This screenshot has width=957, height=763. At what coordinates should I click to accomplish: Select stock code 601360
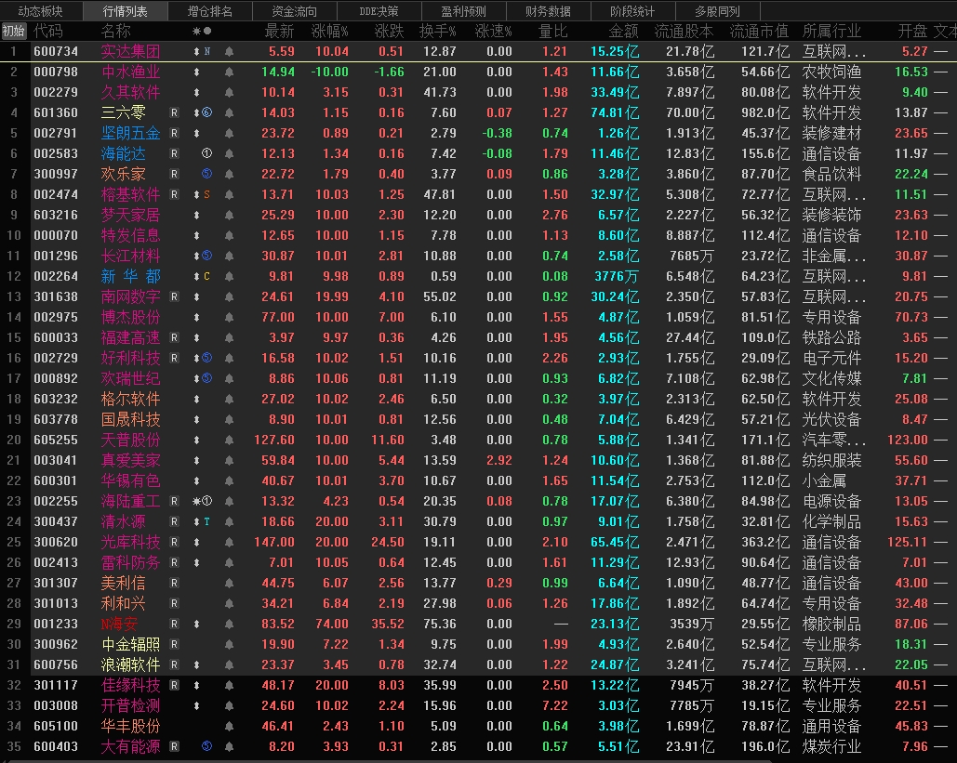(56, 112)
